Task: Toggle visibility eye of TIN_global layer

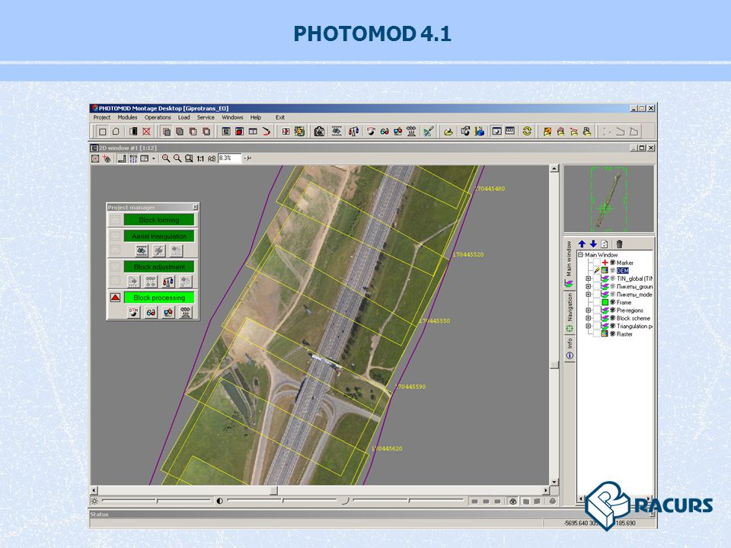Action: [x=612, y=279]
